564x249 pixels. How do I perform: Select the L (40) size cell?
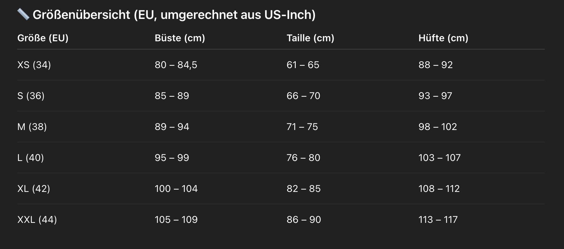pos(31,158)
